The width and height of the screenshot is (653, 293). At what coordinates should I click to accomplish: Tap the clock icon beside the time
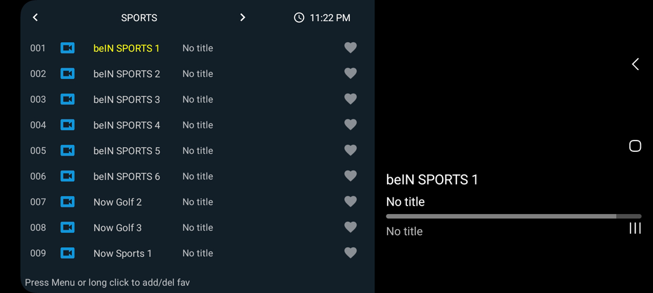pyautogui.click(x=299, y=18)
